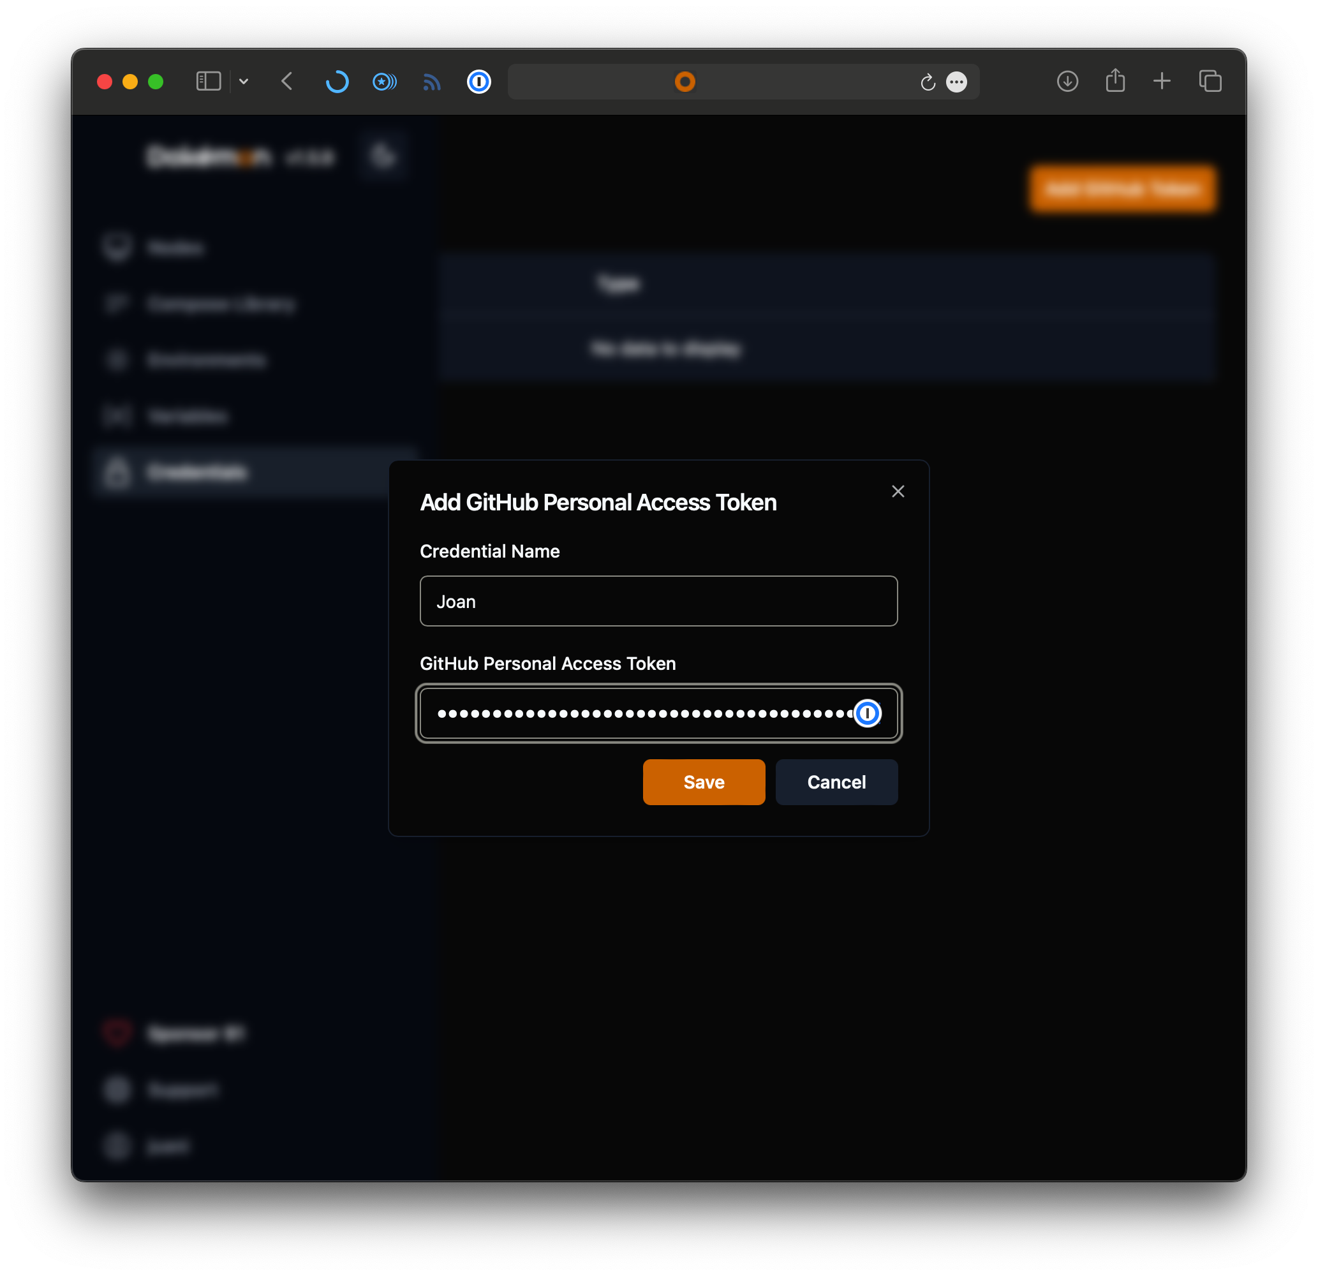Image resolution: width=1318 pixels, height=1276 pixels.
Task: Open the page options ellipsis button
Action: (956, 82)
